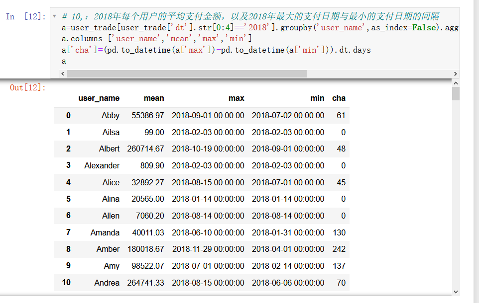
Task: Select the mean value 180018.67
Action: tap(146, 249)
